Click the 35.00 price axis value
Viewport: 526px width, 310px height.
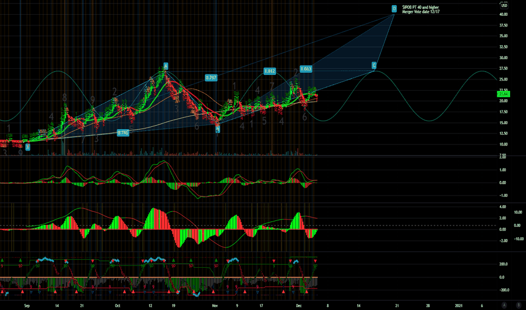coord(503,36)
